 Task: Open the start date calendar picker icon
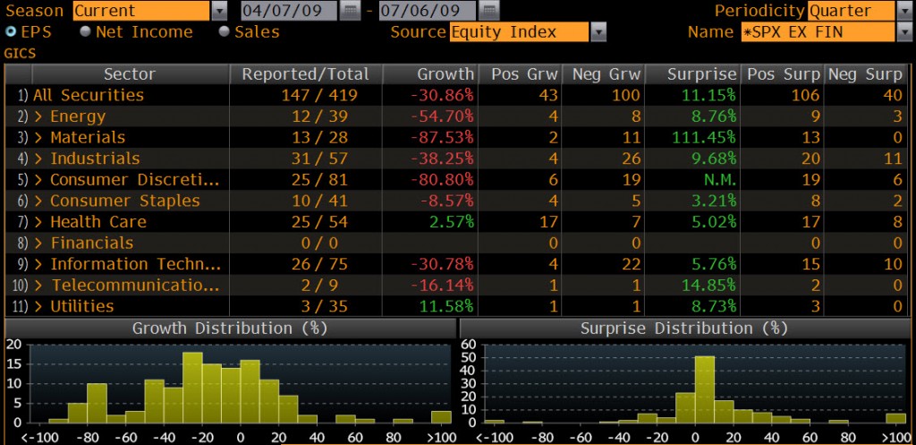pyautogui.click(x=350, y=10)
